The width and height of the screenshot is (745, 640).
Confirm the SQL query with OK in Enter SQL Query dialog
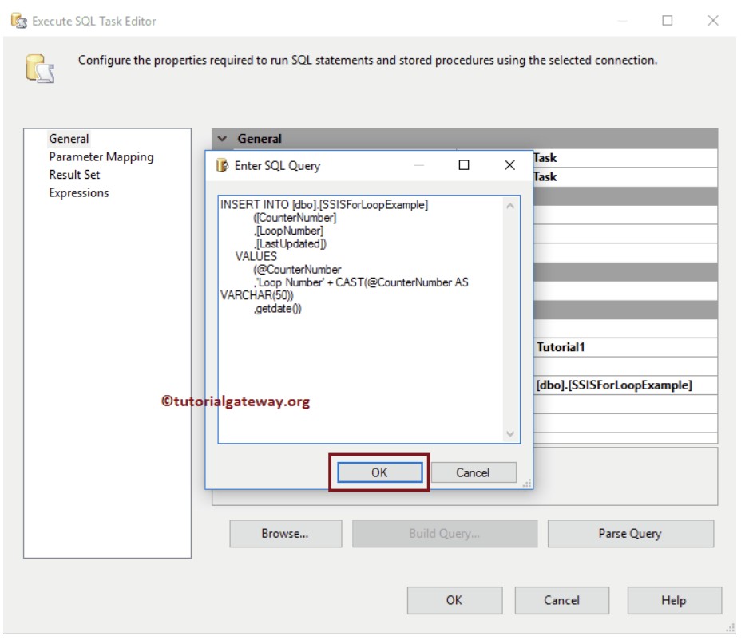pyautogui.click(x=379, y=472)
